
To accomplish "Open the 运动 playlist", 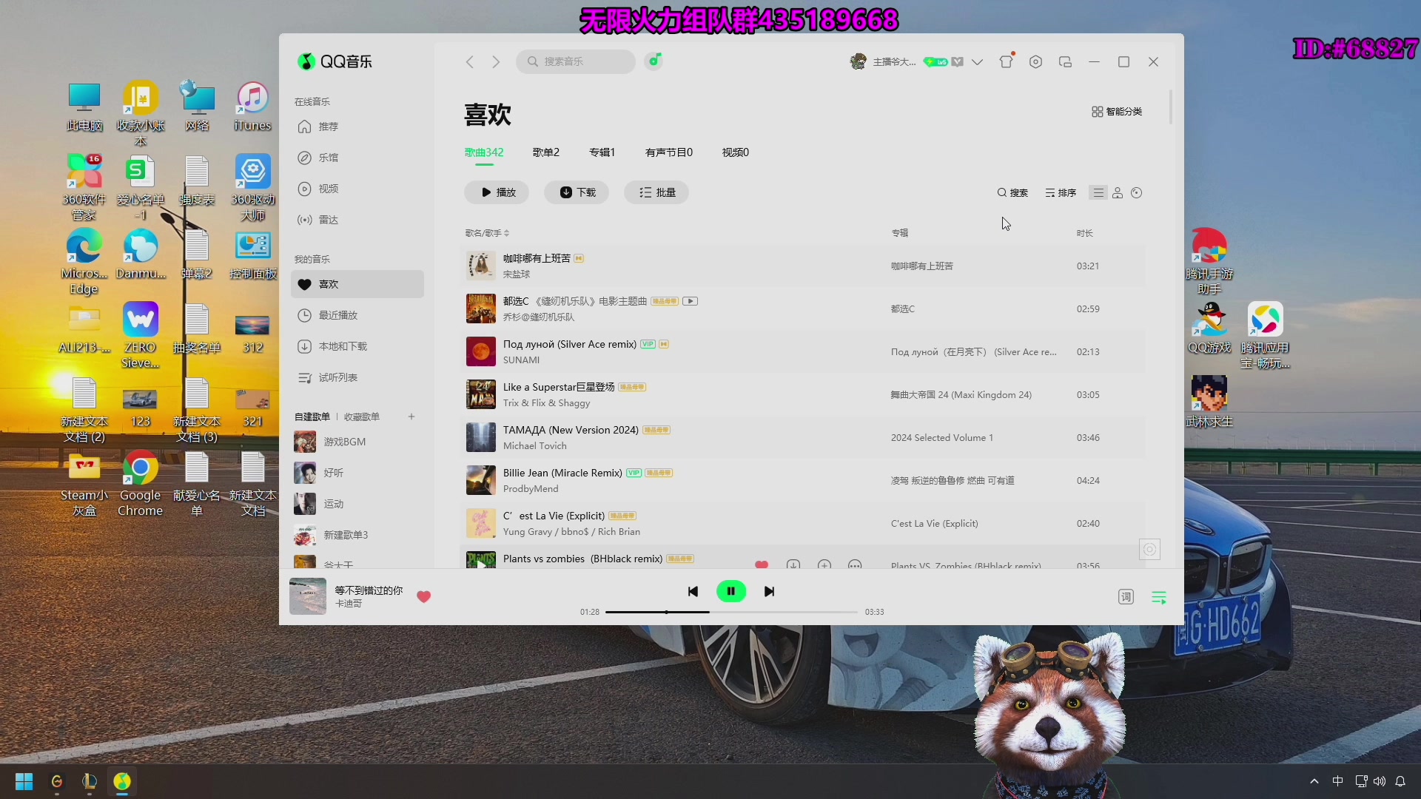I will coord(357,504).
